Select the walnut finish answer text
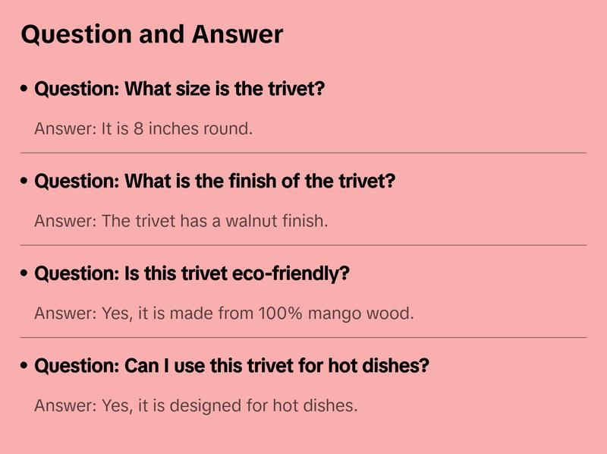This screenshot has width=607, height=454. pos(181,221)
